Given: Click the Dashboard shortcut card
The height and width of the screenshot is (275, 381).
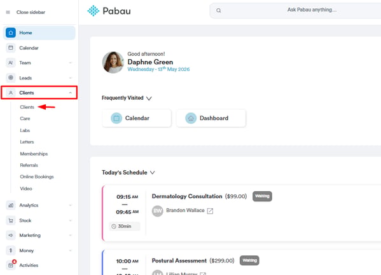Looking at the screenshot, I should [211, 118].
